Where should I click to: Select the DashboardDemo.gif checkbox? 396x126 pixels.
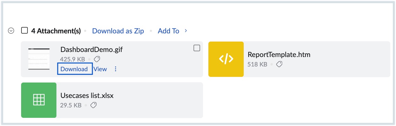pyautogui.click(x=197, y=48)
